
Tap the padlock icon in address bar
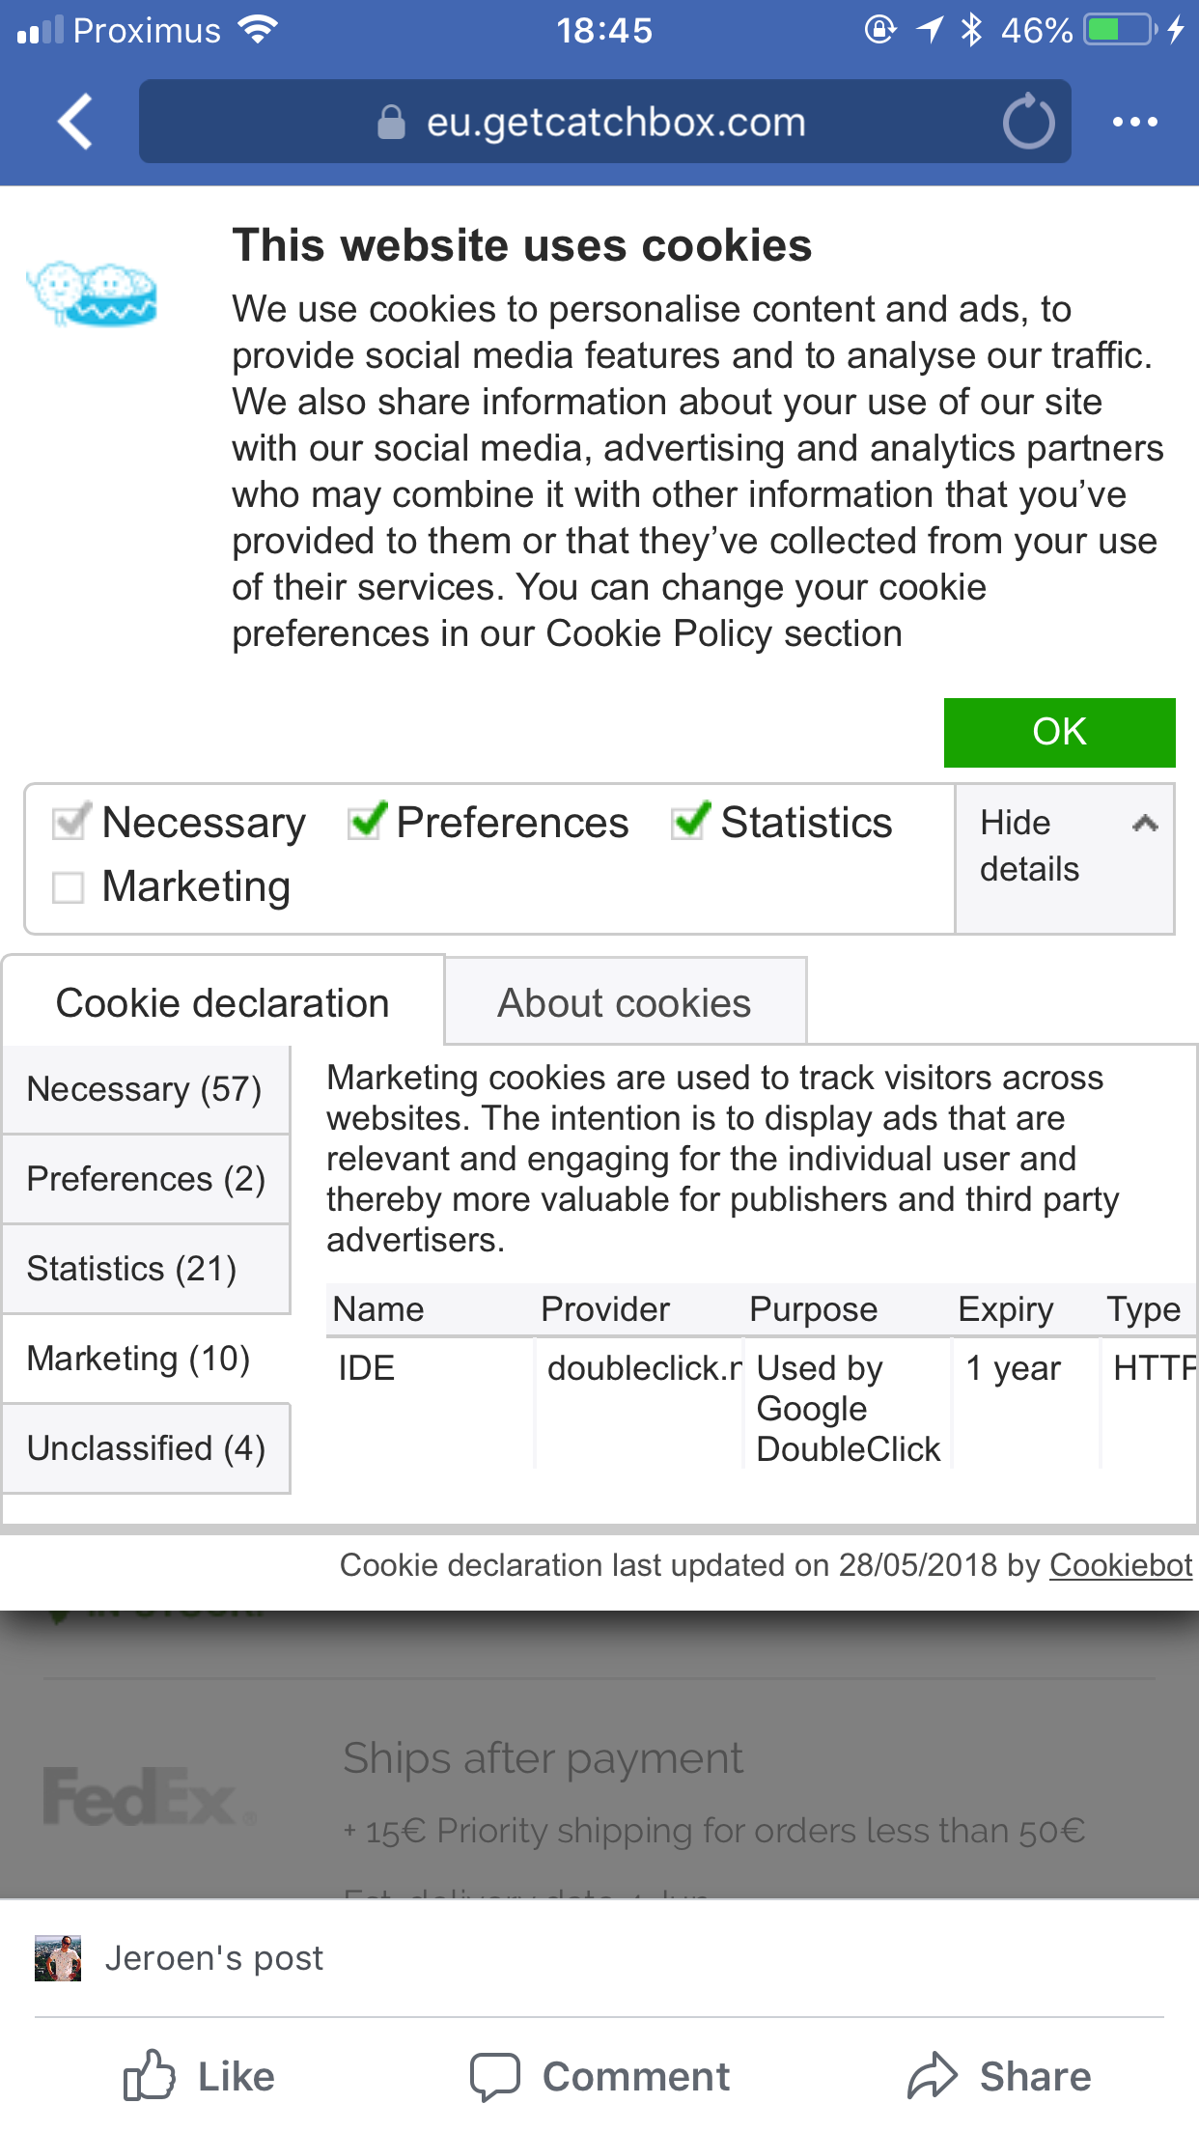click(x=391, y=123)
